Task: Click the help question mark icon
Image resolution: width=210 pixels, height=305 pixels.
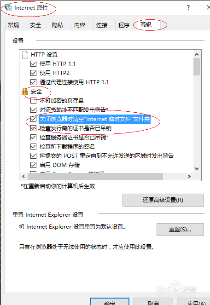Action: click(x=188, y=7)
